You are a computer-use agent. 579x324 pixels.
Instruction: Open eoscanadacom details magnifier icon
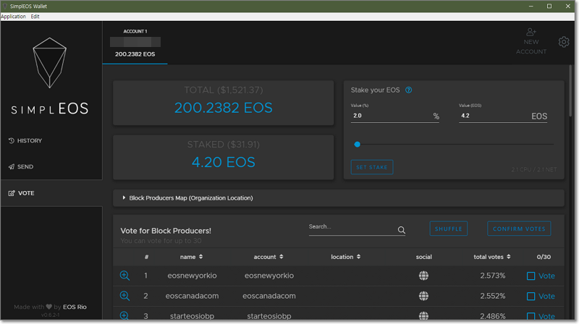point(124,296)
